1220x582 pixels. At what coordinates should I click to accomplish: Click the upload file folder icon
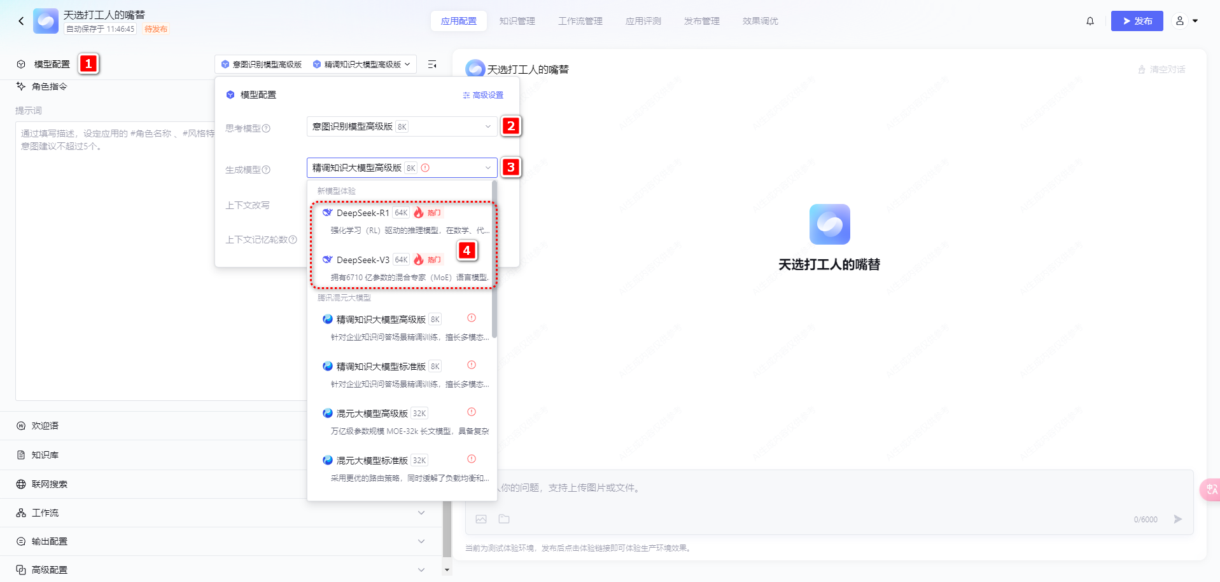[504, 519]
